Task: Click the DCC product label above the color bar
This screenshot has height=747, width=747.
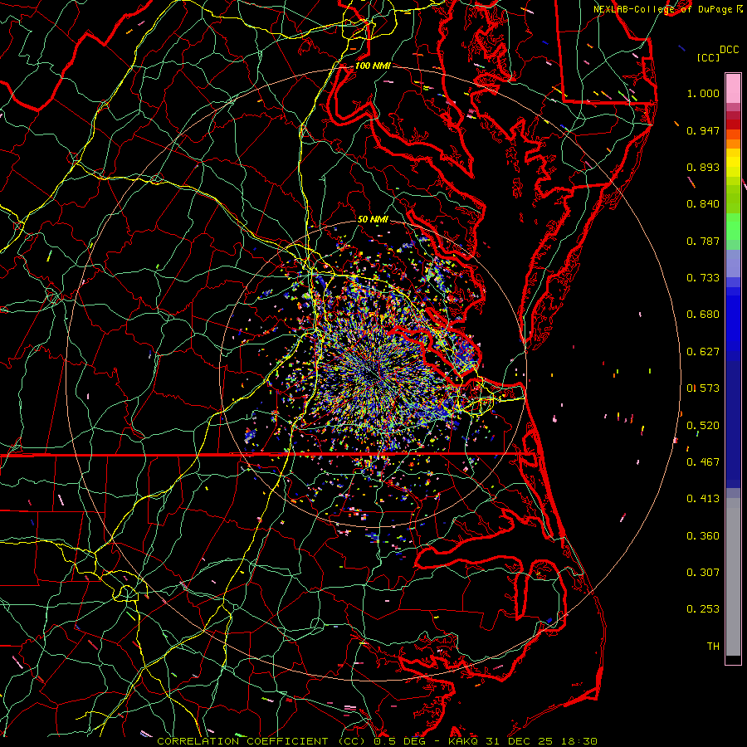Action: pos(729,50)
